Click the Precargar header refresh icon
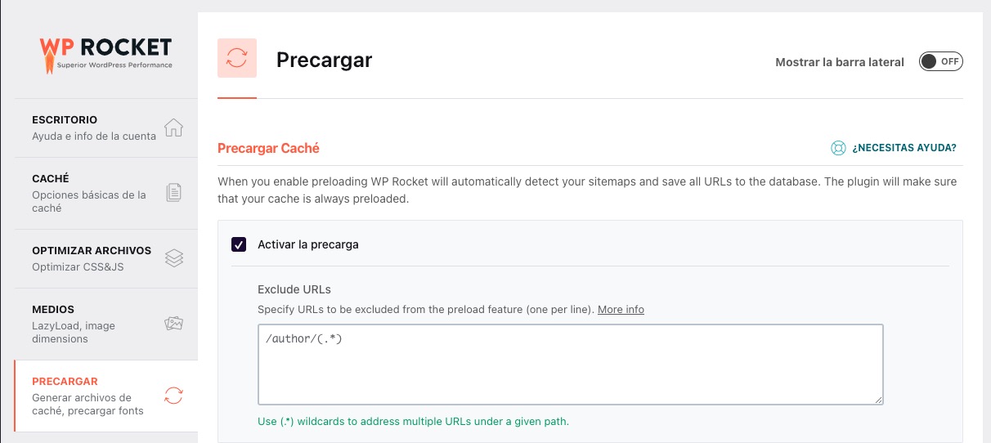991x443 pixels. tap(237, 58)
